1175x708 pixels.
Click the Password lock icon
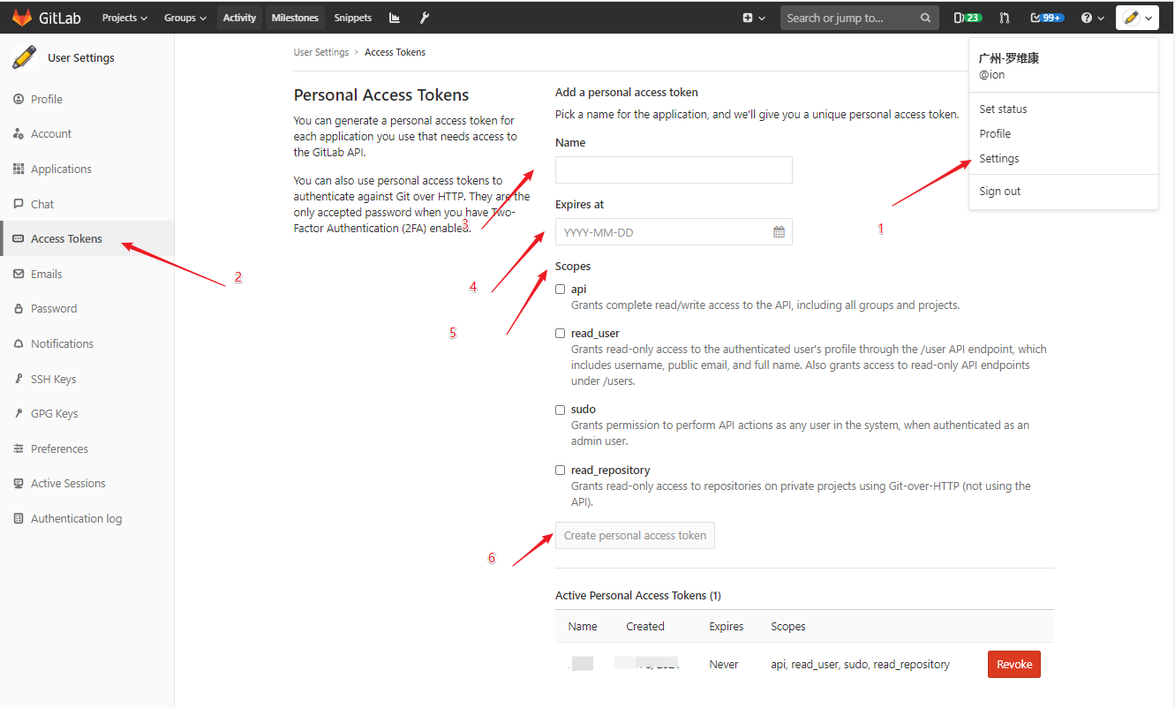(19, 309)
